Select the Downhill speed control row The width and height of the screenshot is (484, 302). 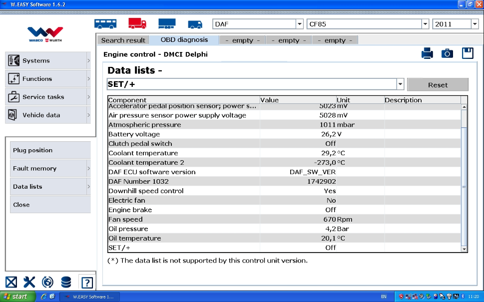[x=284, y=191]
